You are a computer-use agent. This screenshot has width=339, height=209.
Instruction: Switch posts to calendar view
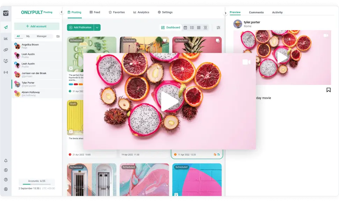click(185, 27)
